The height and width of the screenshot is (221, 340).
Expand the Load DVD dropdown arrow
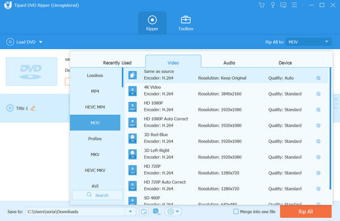[x=41, y=42]
